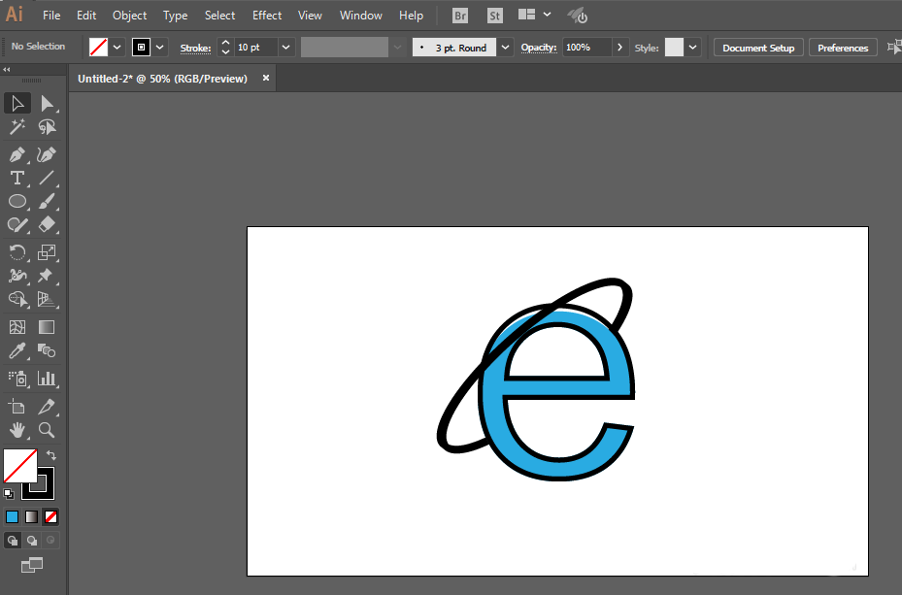The image size is (902, 595).
Task: Activate the Hand tool
Action: 17,430
